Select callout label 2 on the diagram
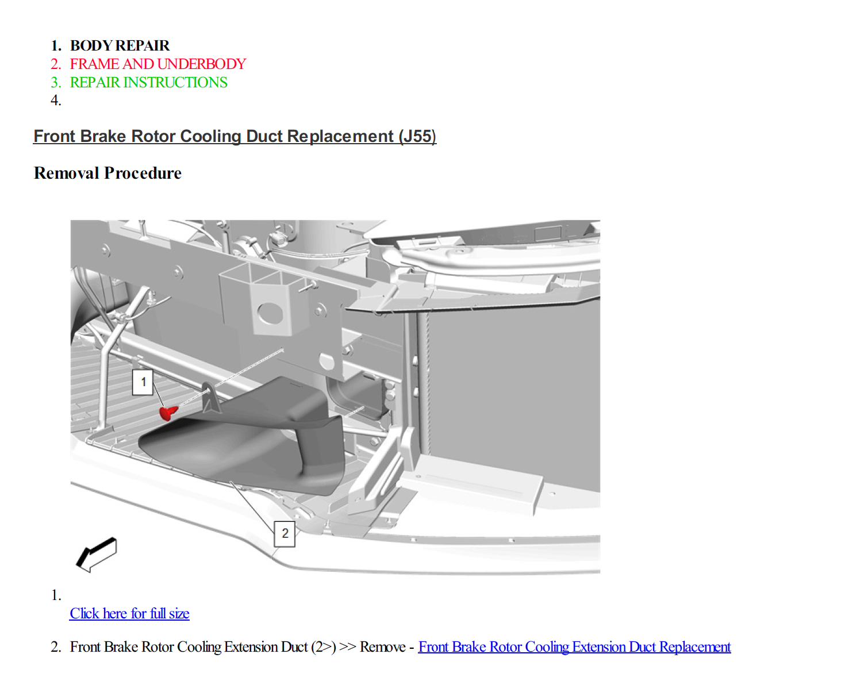Screen dimensions: 868x681 click(285, 533)
